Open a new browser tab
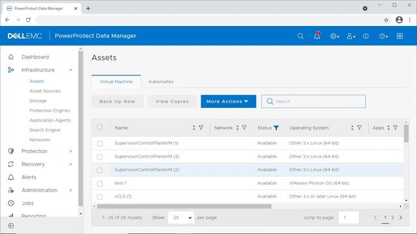The width and height of the screenshot is (417, 234). [x=88, y=8]
